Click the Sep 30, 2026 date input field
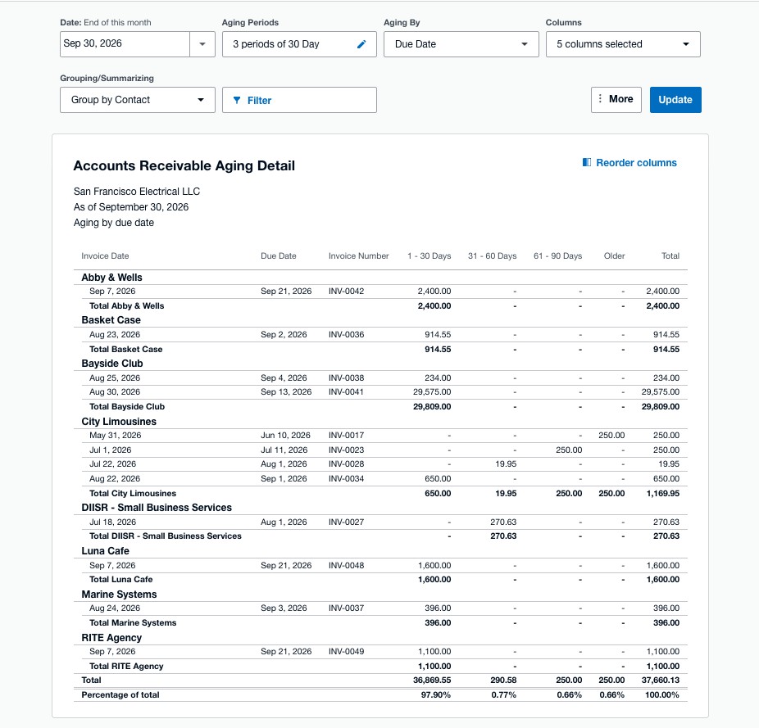Viewport: 759px width, 728px height. (125, 44)
